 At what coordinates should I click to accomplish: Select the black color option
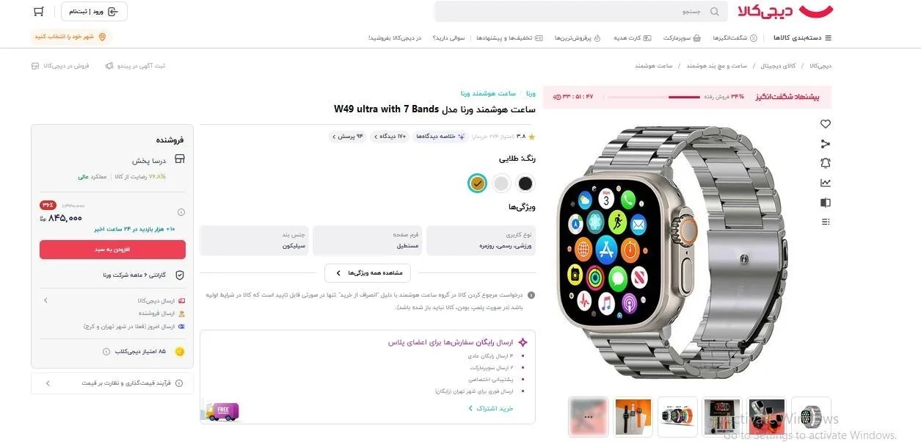tap(525, 184)
